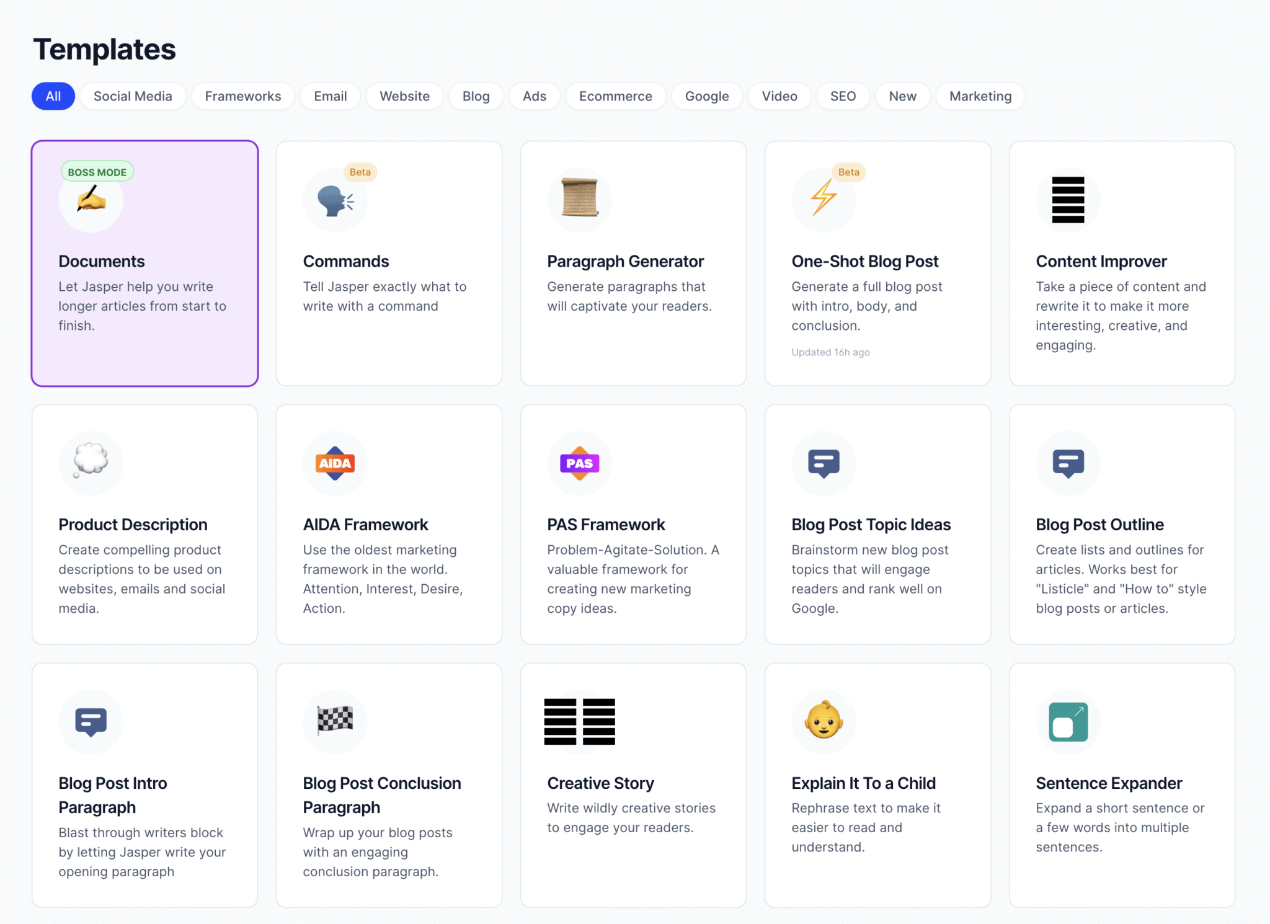
Task: Open the Creative Story template title
Action: click(600, 783)
